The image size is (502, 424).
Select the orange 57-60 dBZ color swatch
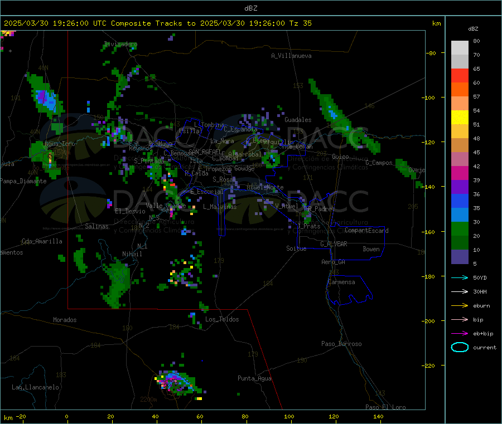(x=460, y=90)
